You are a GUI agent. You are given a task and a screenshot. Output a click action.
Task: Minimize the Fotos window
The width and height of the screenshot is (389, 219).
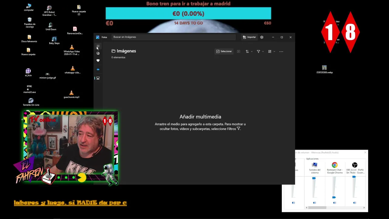click(273, 37)
